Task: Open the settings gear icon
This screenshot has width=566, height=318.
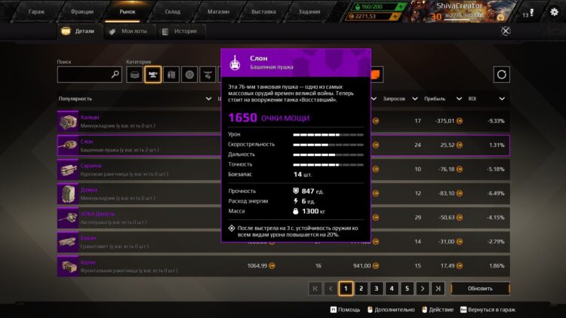Action: click(554, 12)
